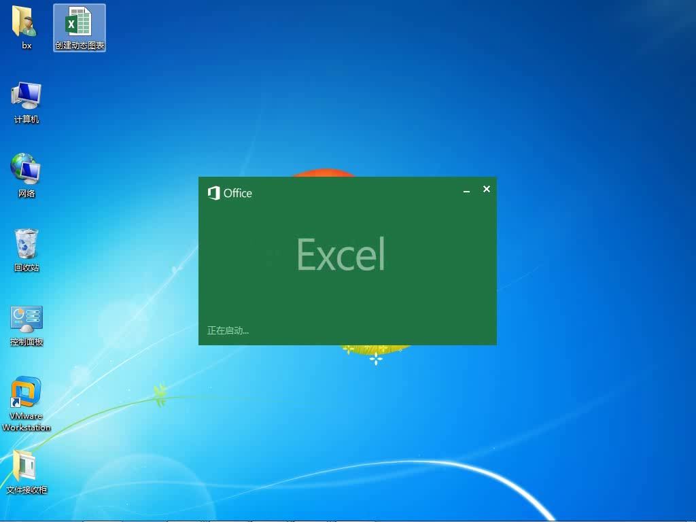Select the 创建动态图表 Excel file icon

point(79,21)
